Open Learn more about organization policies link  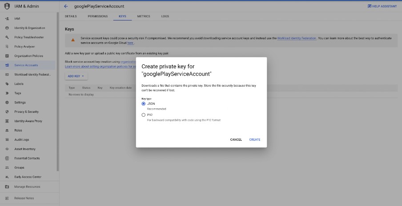click(100, 66)
